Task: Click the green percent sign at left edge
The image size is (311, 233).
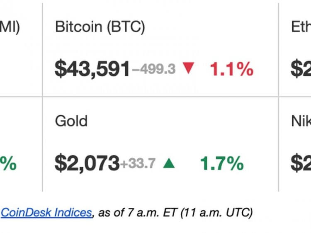Action: (8, 164)
